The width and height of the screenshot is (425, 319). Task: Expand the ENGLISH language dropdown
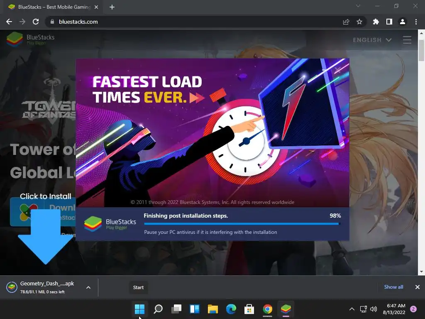coord(372,40)
